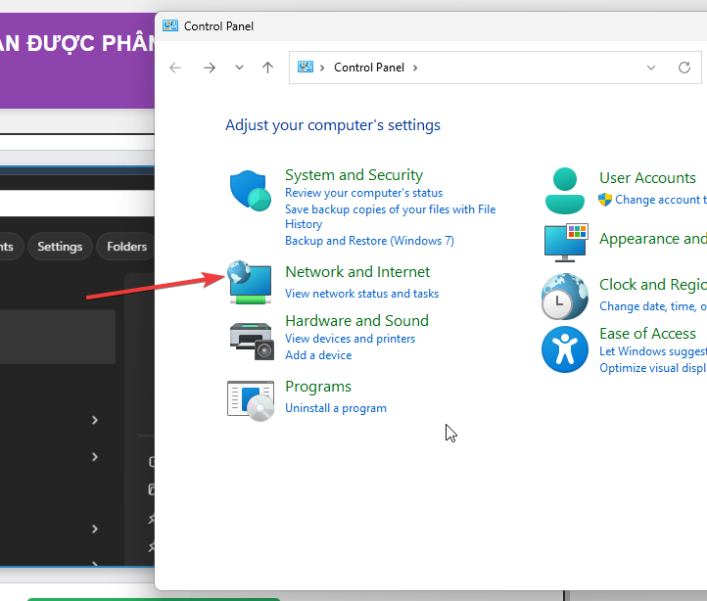Open Save backup copies with File History
The image size is (707, 601).
[391, 216]
